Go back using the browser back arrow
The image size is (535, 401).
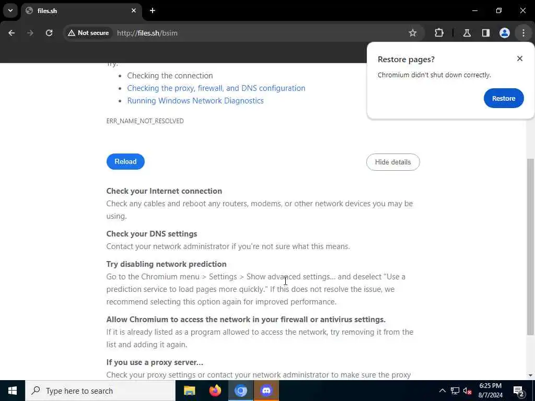pyautogui.click(x=11, y=33)
